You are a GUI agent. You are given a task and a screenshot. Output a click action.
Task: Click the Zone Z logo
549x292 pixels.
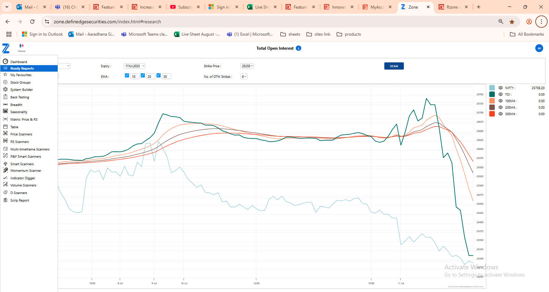click(x=6, y=48)
